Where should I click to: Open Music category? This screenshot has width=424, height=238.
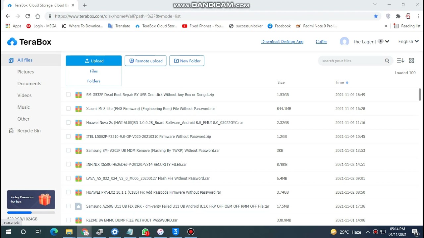(x=24, y=107)
